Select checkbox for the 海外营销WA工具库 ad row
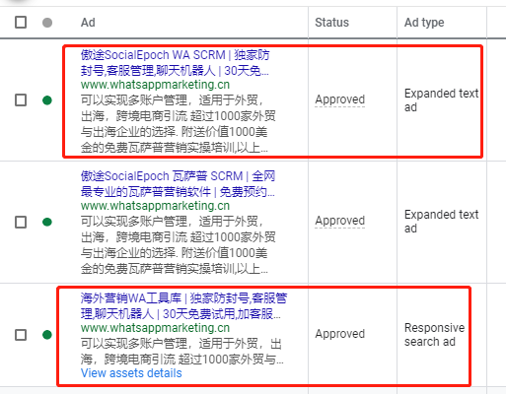506x394 pixels. point(21,335)
